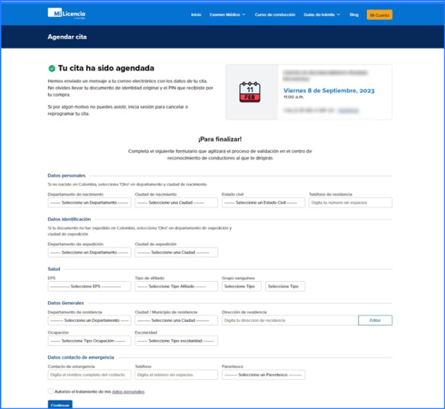This screenshot has height=409, width=445.
Task: Click the calendar icon showing 11 FEB
Action: (249, 92)
